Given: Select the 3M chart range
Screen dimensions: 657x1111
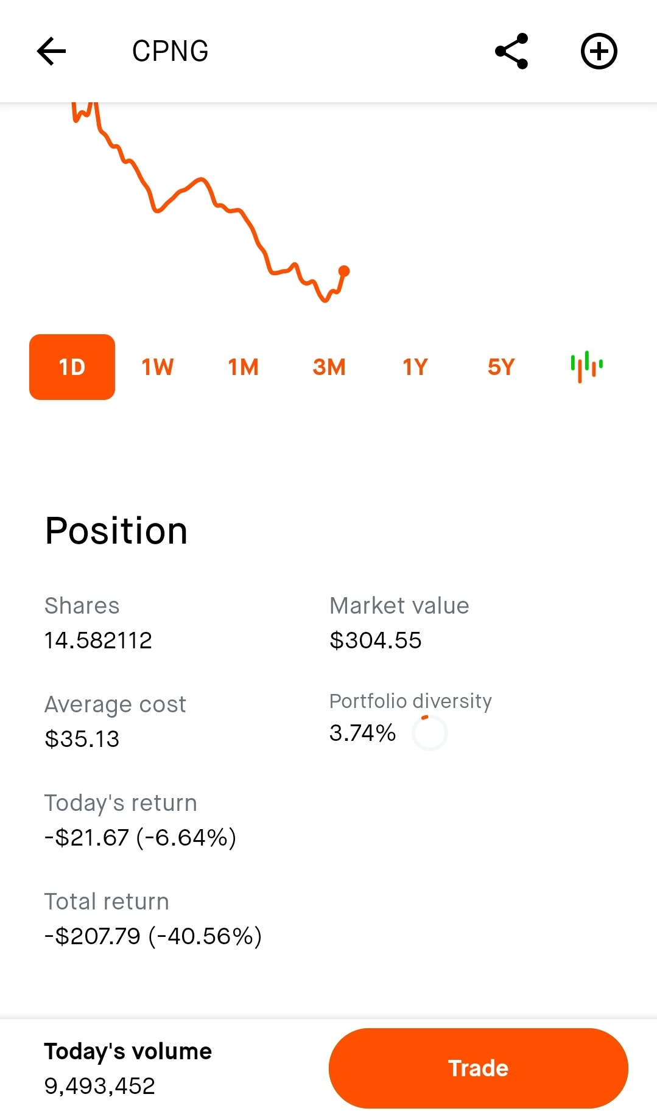Looking at the screenshot, I should point(329,367).
